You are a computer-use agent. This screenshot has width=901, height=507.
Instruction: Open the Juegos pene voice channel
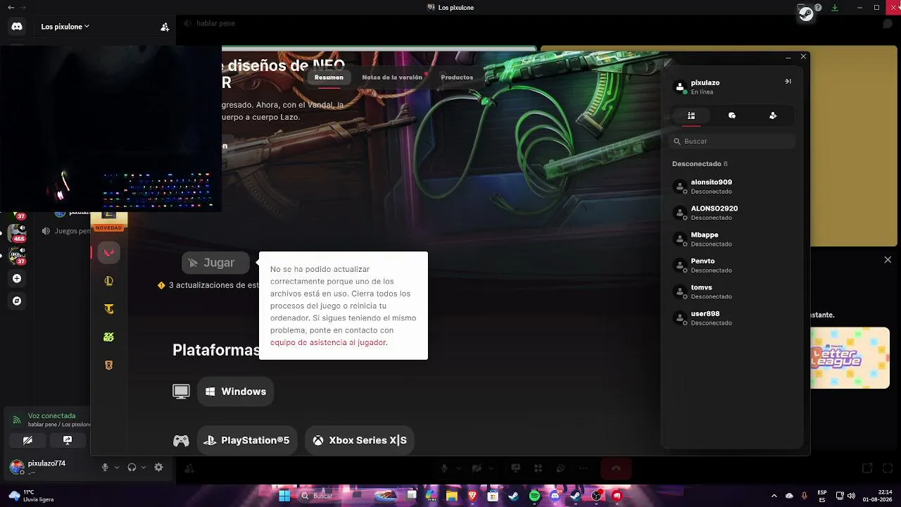(x=65, y=231)
